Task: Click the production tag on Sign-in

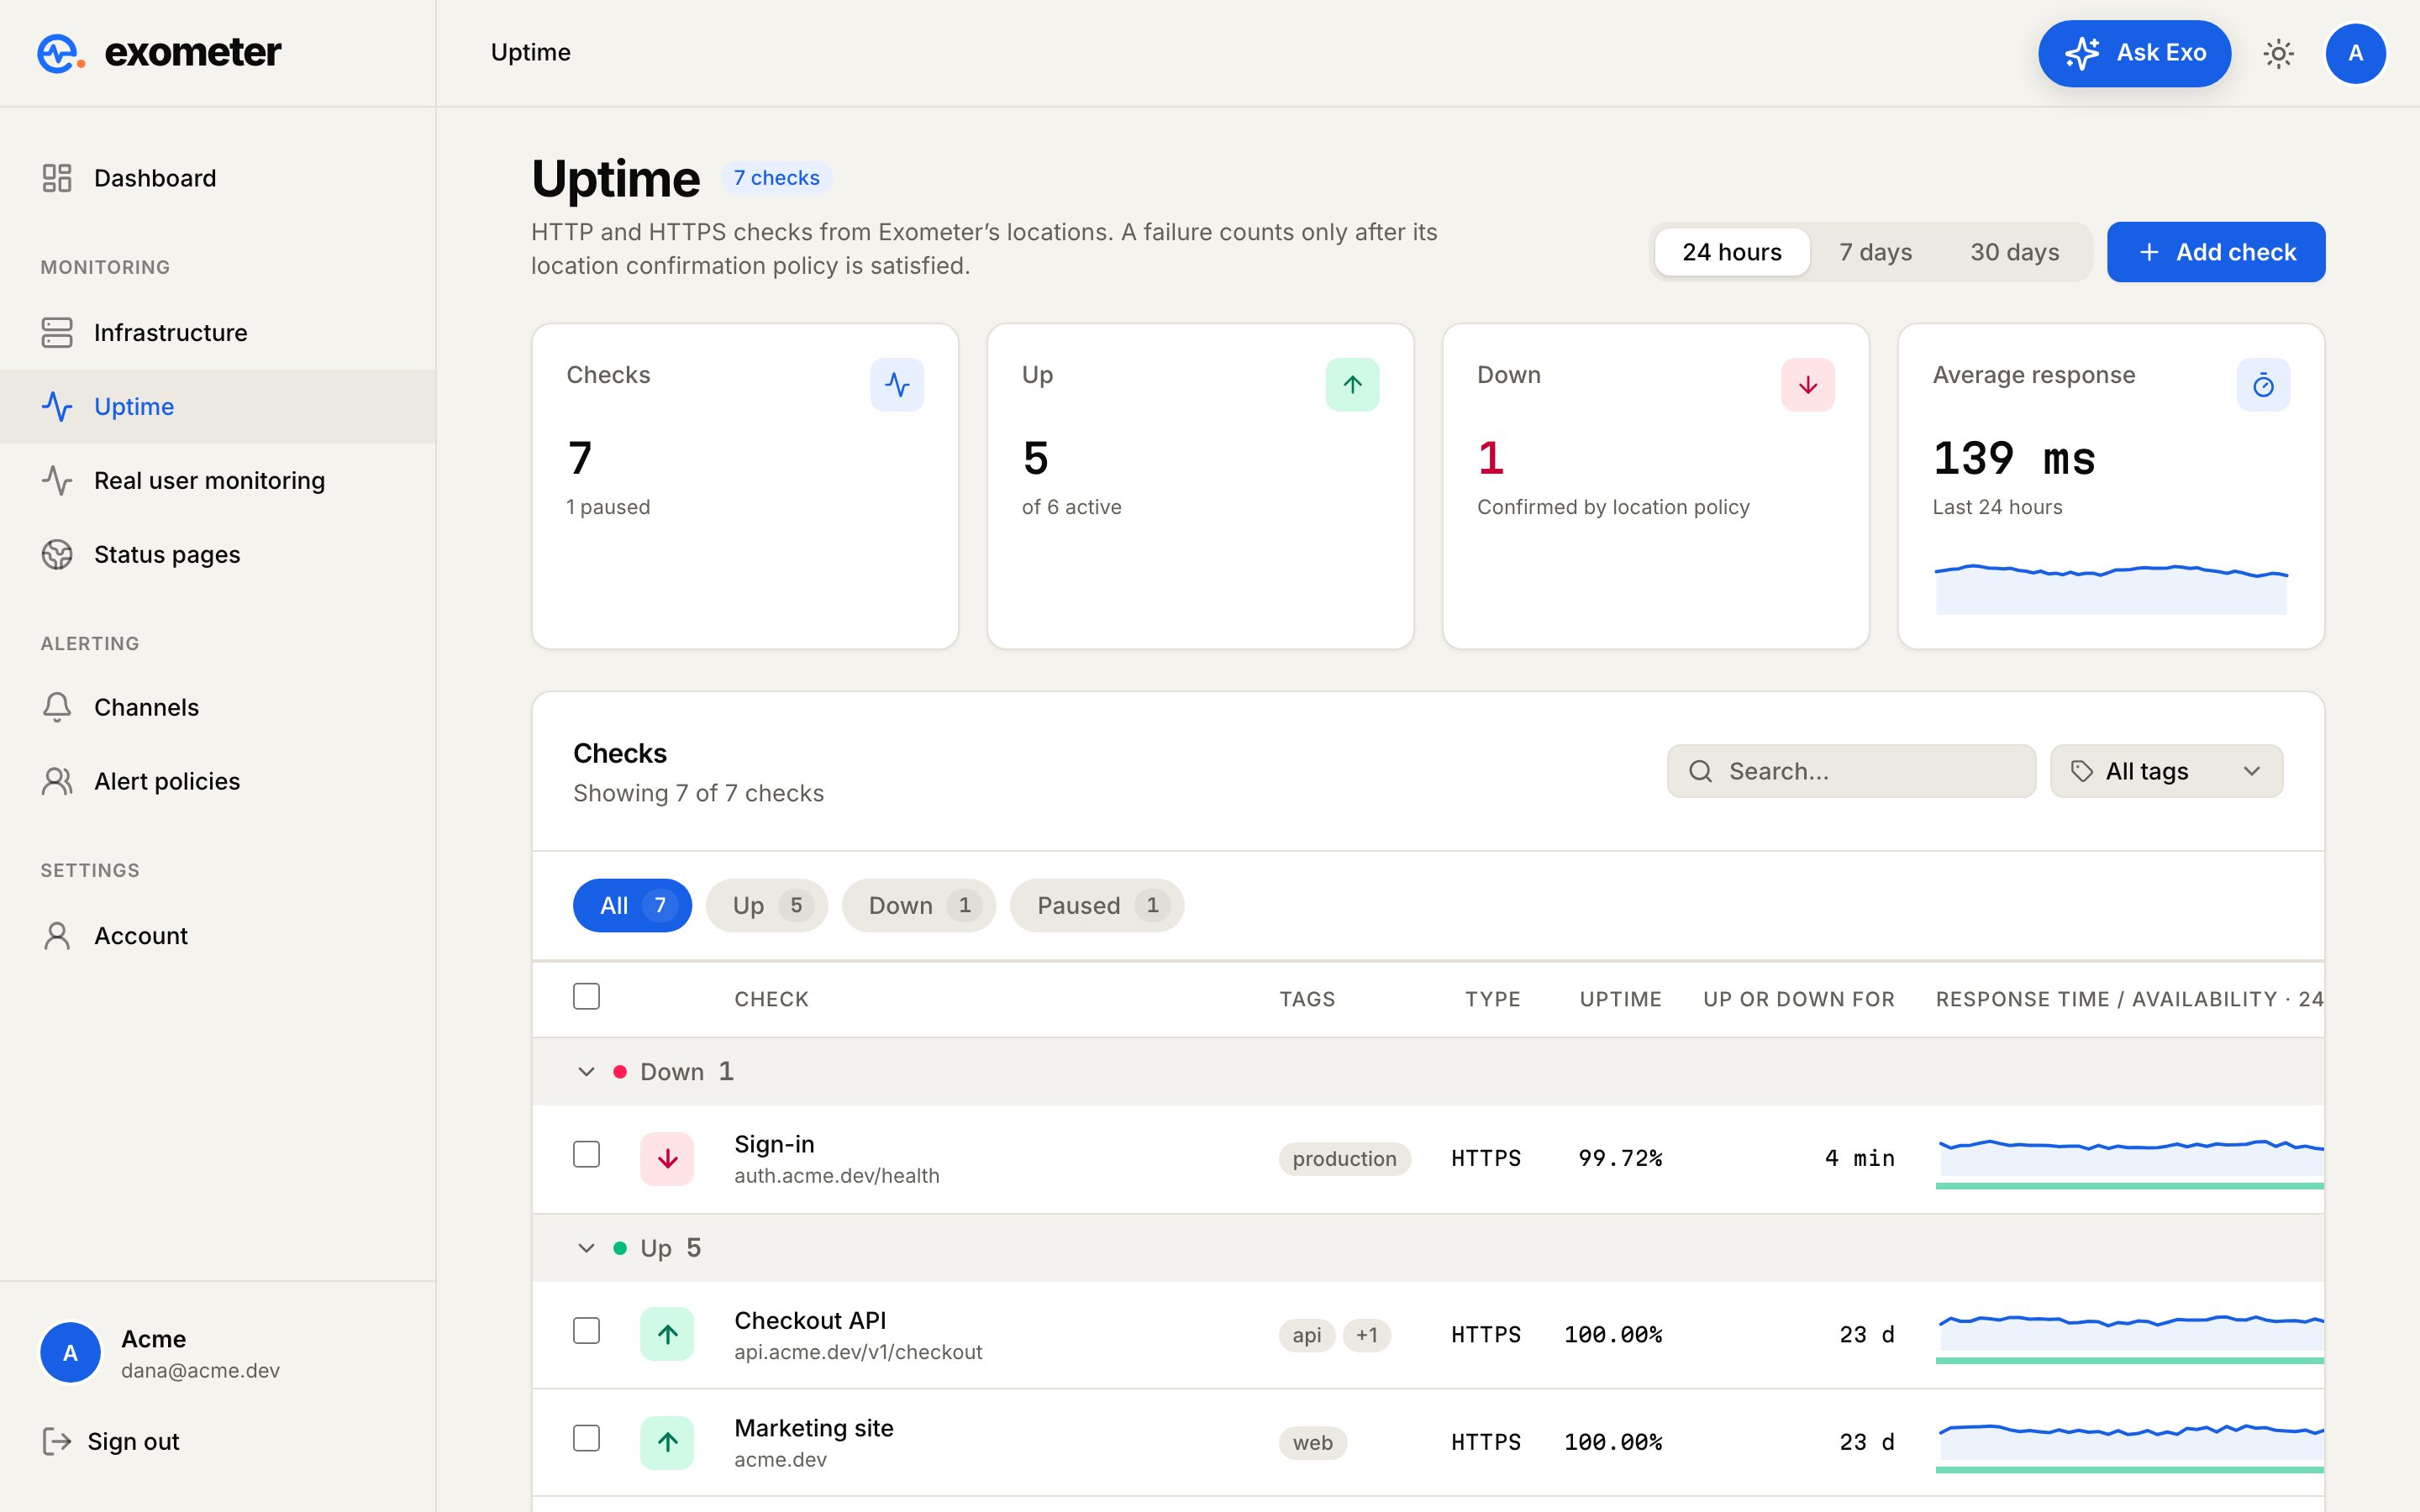Action: tap(1344, 1158)
